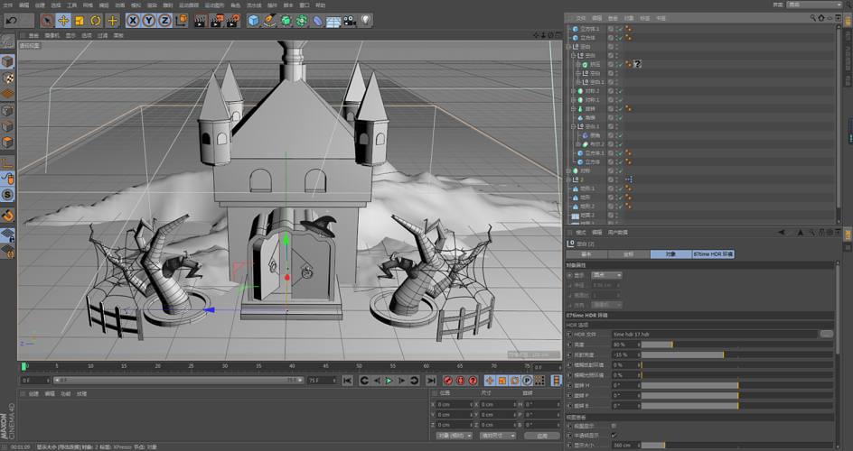
Task: Toggle the Z axis lock
Action: coord(164,20)
